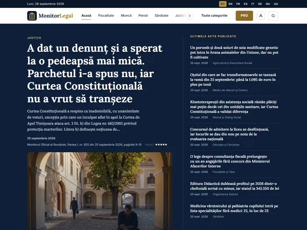Switch language to RO
The height and width of the screenshot is (230, 307).
(x=223, y=4)
